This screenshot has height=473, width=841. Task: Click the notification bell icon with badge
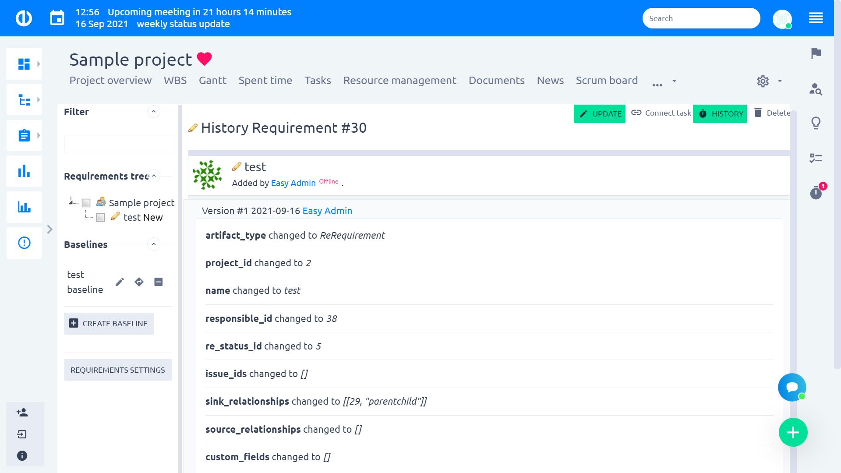(x=816, y=192)
